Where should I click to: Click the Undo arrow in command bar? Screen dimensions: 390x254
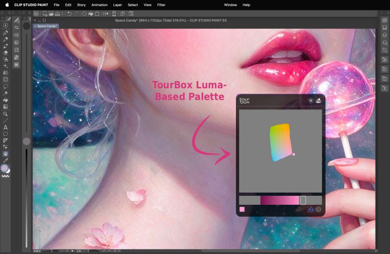point(69,13)
